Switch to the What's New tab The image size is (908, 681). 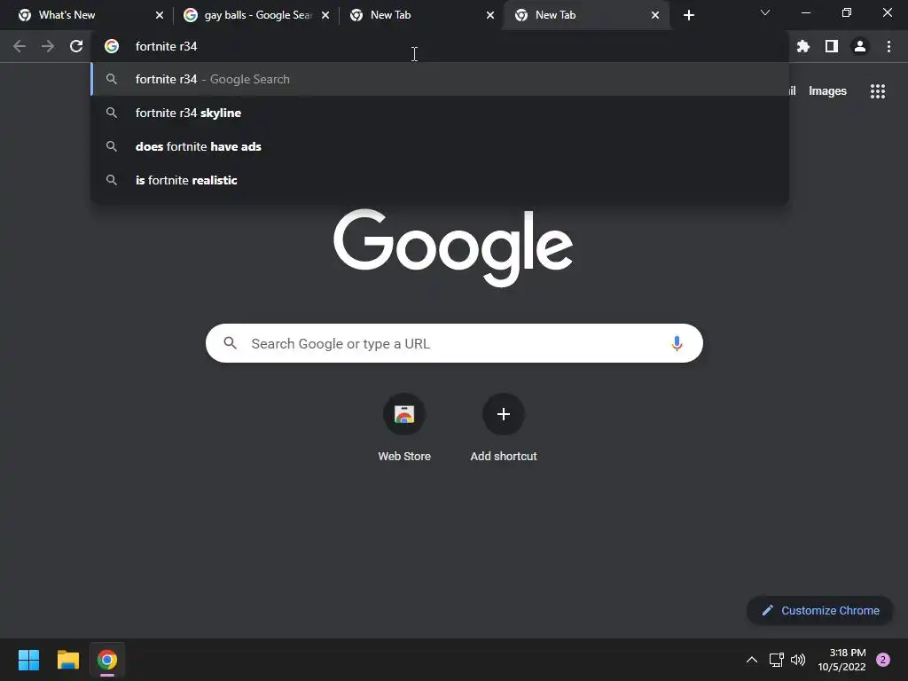pos(90,15)
